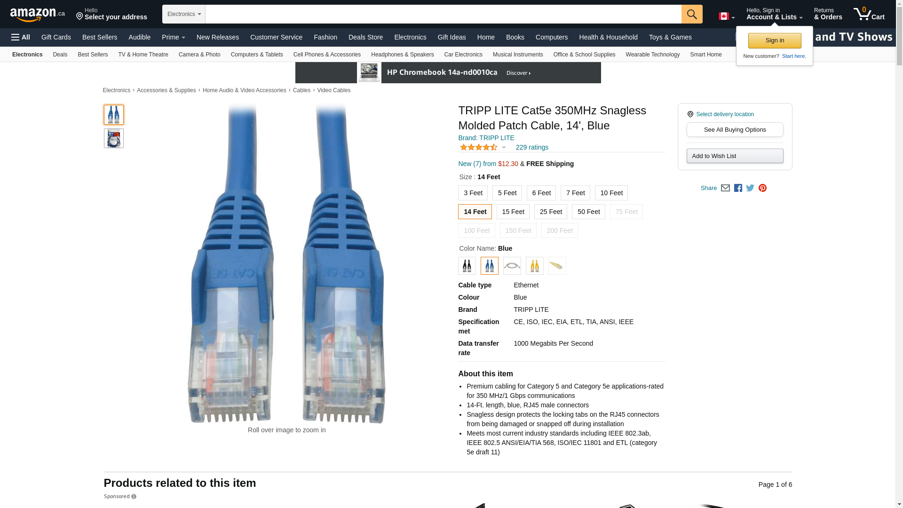Share via email envelope icon

tap(725, 188)
